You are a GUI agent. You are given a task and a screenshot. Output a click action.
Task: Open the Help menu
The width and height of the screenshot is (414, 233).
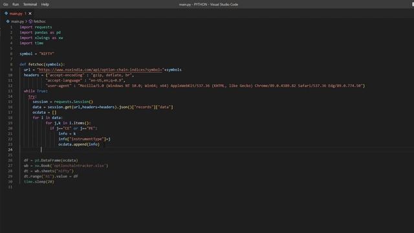point(45,5)
